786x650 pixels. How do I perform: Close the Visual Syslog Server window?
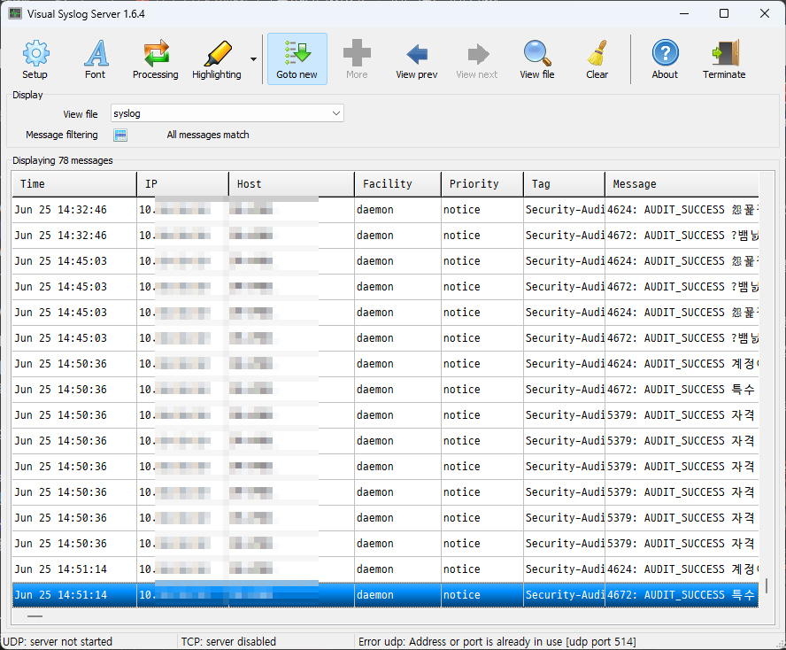click(x=765, y=13)
